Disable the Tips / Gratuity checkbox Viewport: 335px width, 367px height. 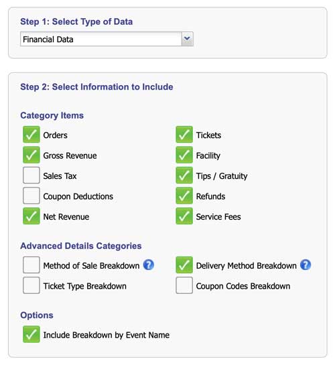184,175
